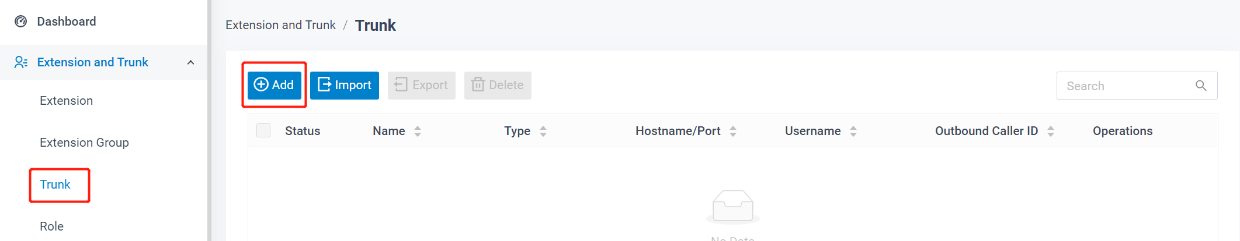
Task: Sort table by Type column arrows
Action: (543, 131)
